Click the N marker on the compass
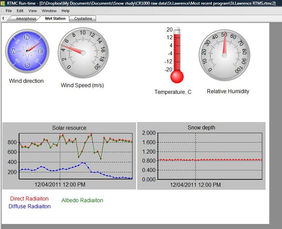Image resolution: width=282 pixels, height=229 pixels. point(27,37)
